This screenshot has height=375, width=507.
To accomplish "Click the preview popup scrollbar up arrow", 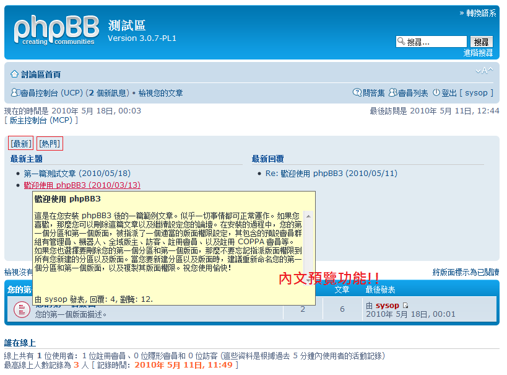I will coord(308,215).
